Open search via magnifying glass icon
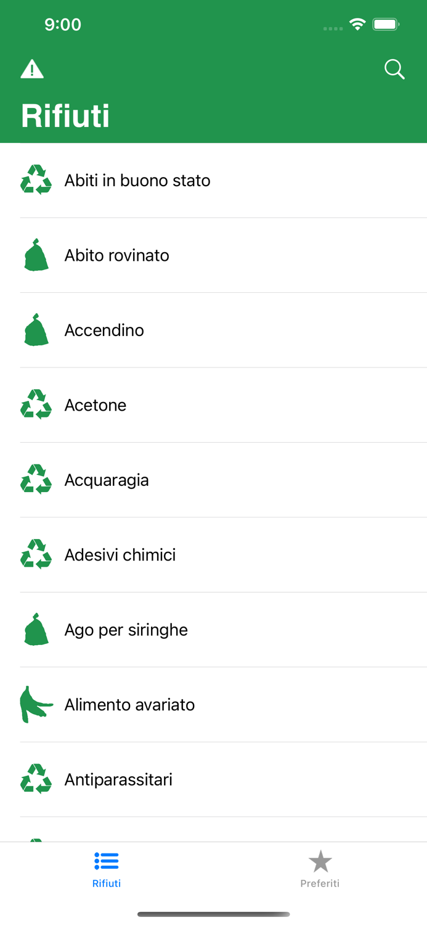Viewport: 427px width, 925px height. pyautogui.click(x=394, y=69)
